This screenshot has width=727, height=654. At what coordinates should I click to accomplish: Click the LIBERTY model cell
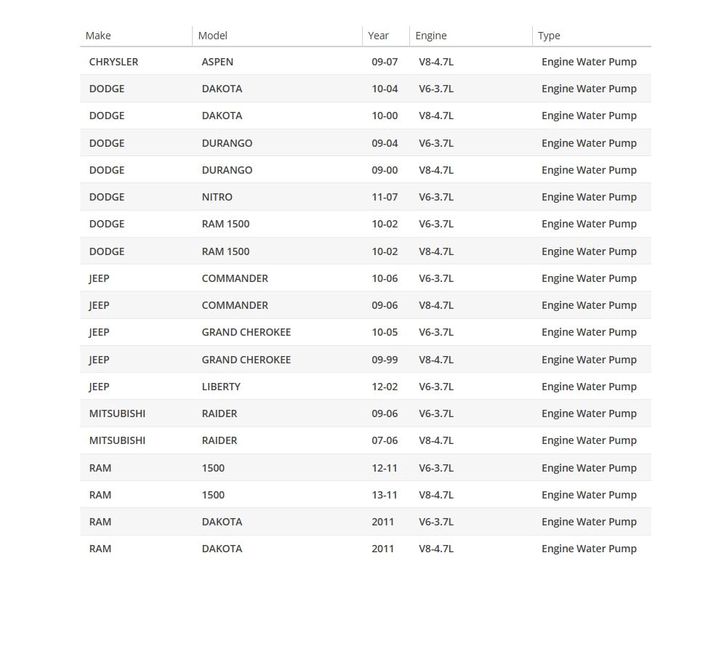pos(221,387)
